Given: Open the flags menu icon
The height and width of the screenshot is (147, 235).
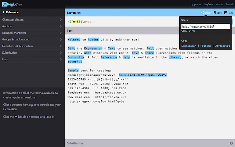Looking at the screenshot, I should point(225,12).
